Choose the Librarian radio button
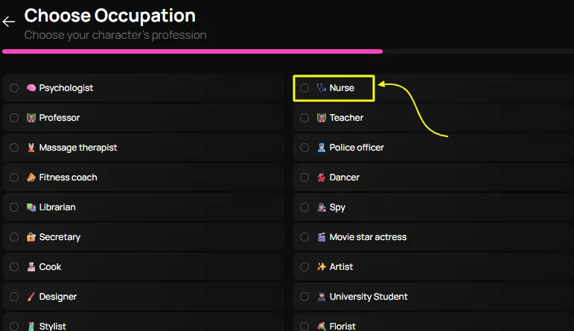 [14, 207]
